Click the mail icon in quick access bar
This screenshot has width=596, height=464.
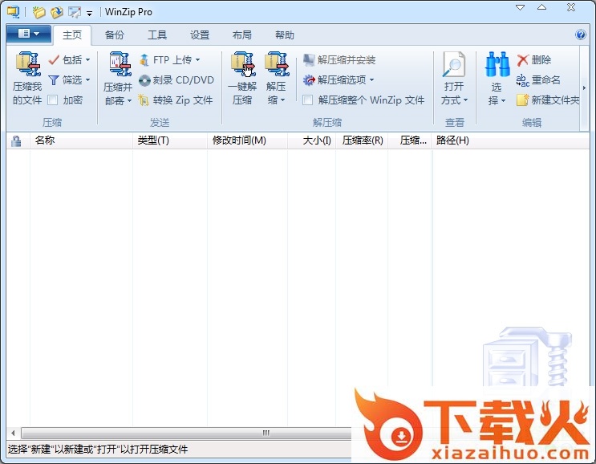click(75, 12)
